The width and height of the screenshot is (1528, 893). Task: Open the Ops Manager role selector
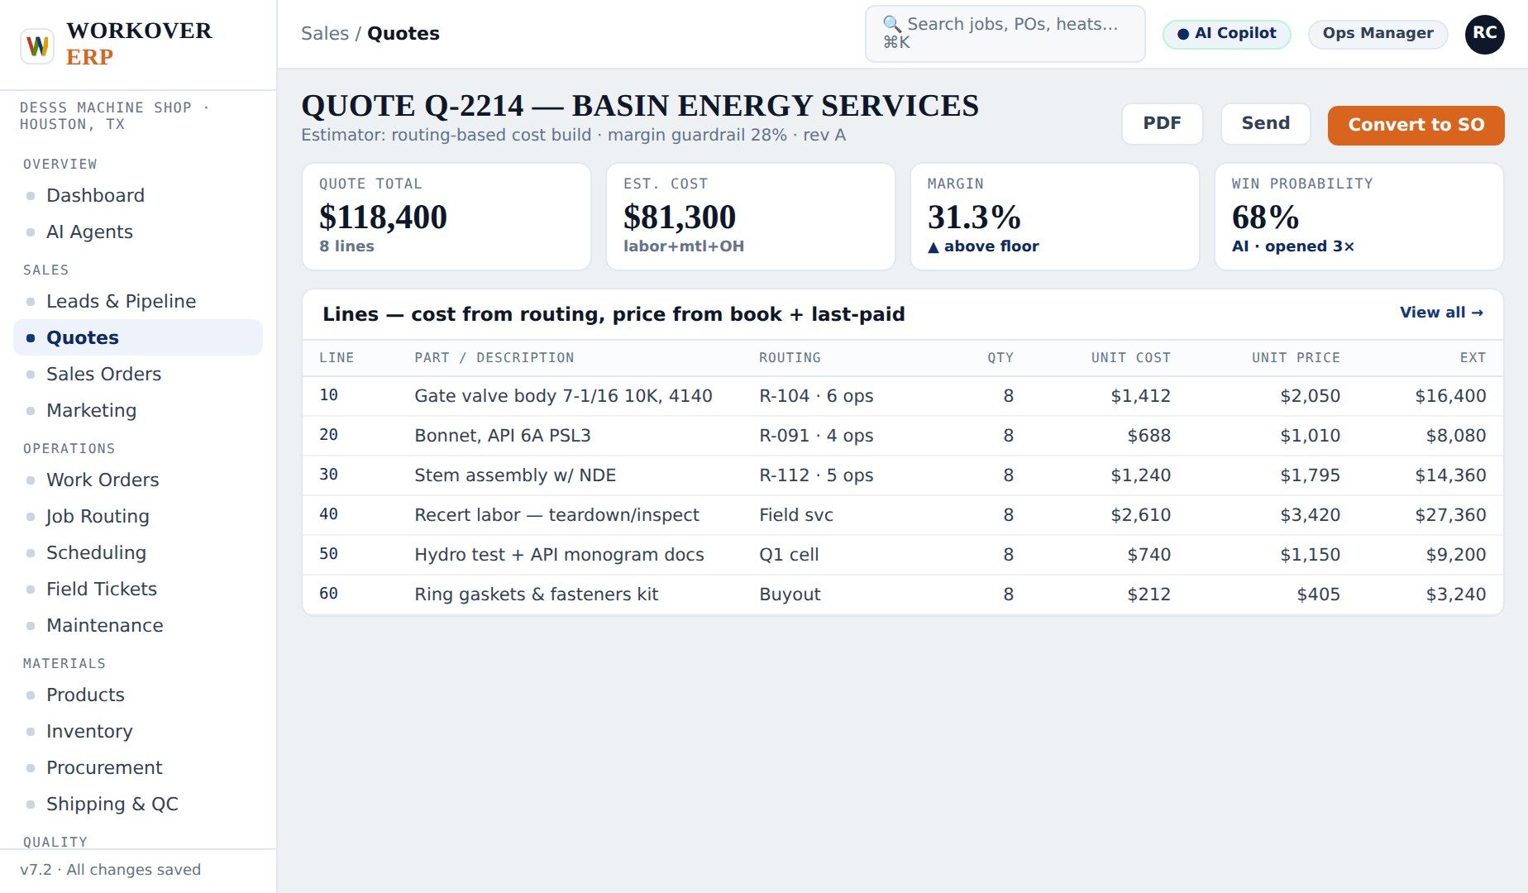1378,34
